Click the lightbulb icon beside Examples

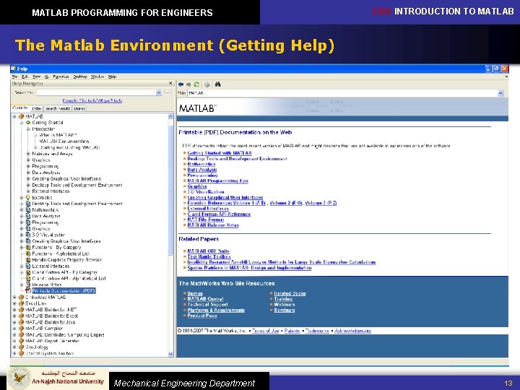pos(28,197)
